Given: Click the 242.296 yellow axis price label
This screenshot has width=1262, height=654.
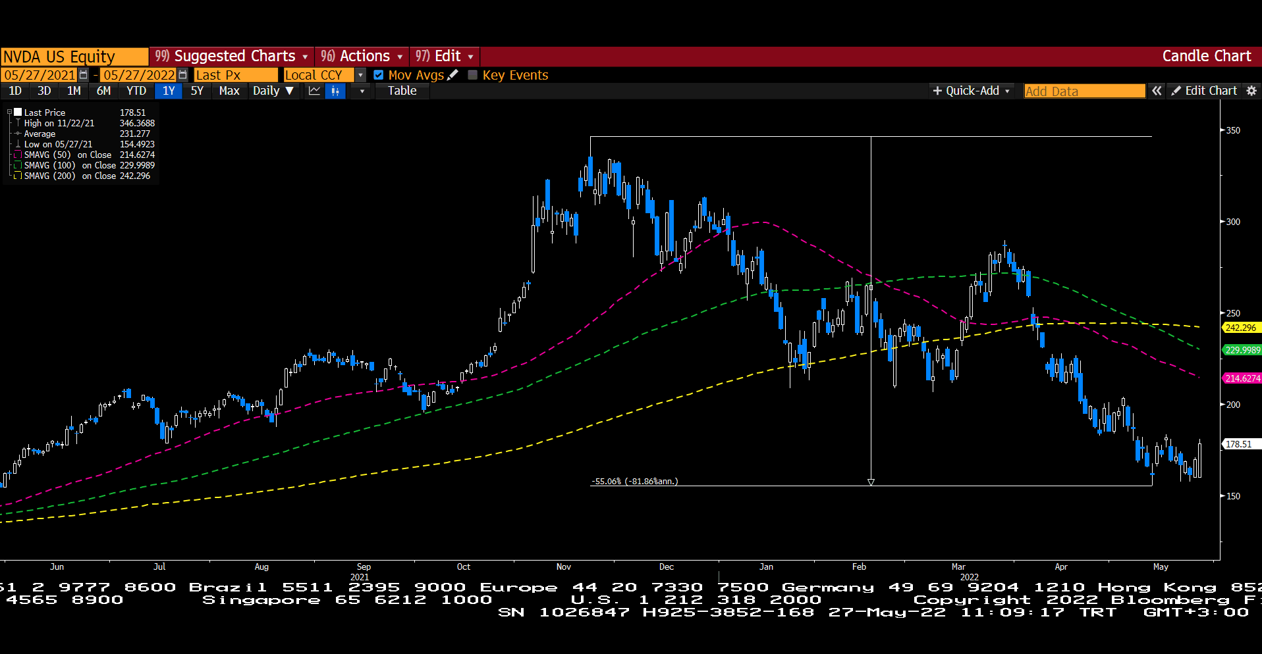Looking at the screenshot, I should pos(1240,328).
